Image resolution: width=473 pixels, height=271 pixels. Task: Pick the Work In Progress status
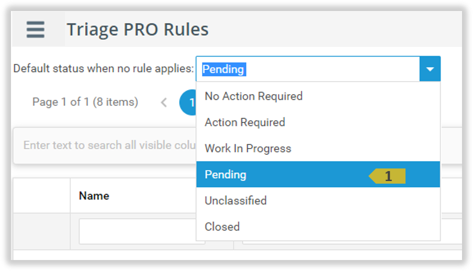click(x=248, y=149)
